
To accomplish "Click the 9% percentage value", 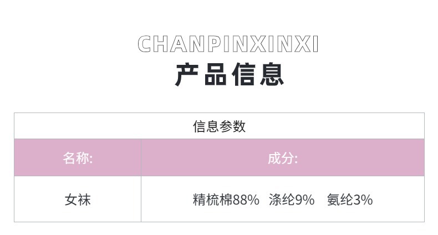I will click(x=304, y=200).
